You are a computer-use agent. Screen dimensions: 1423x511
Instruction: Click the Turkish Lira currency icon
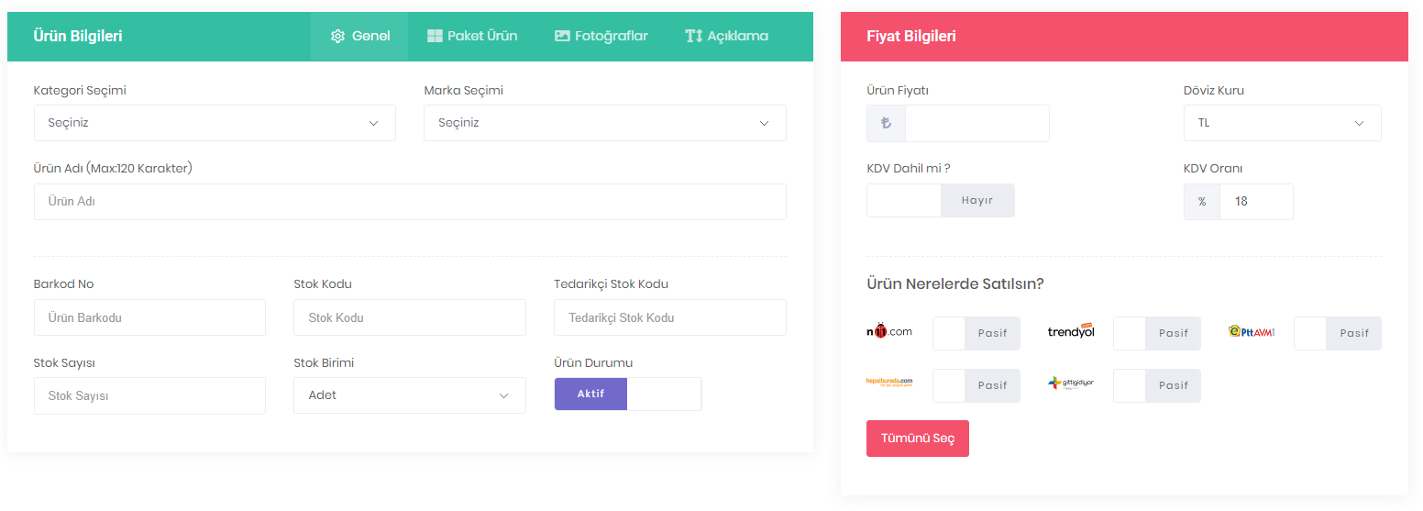[886, 123]
